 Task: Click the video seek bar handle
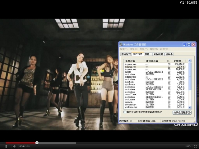pos(37,143)
